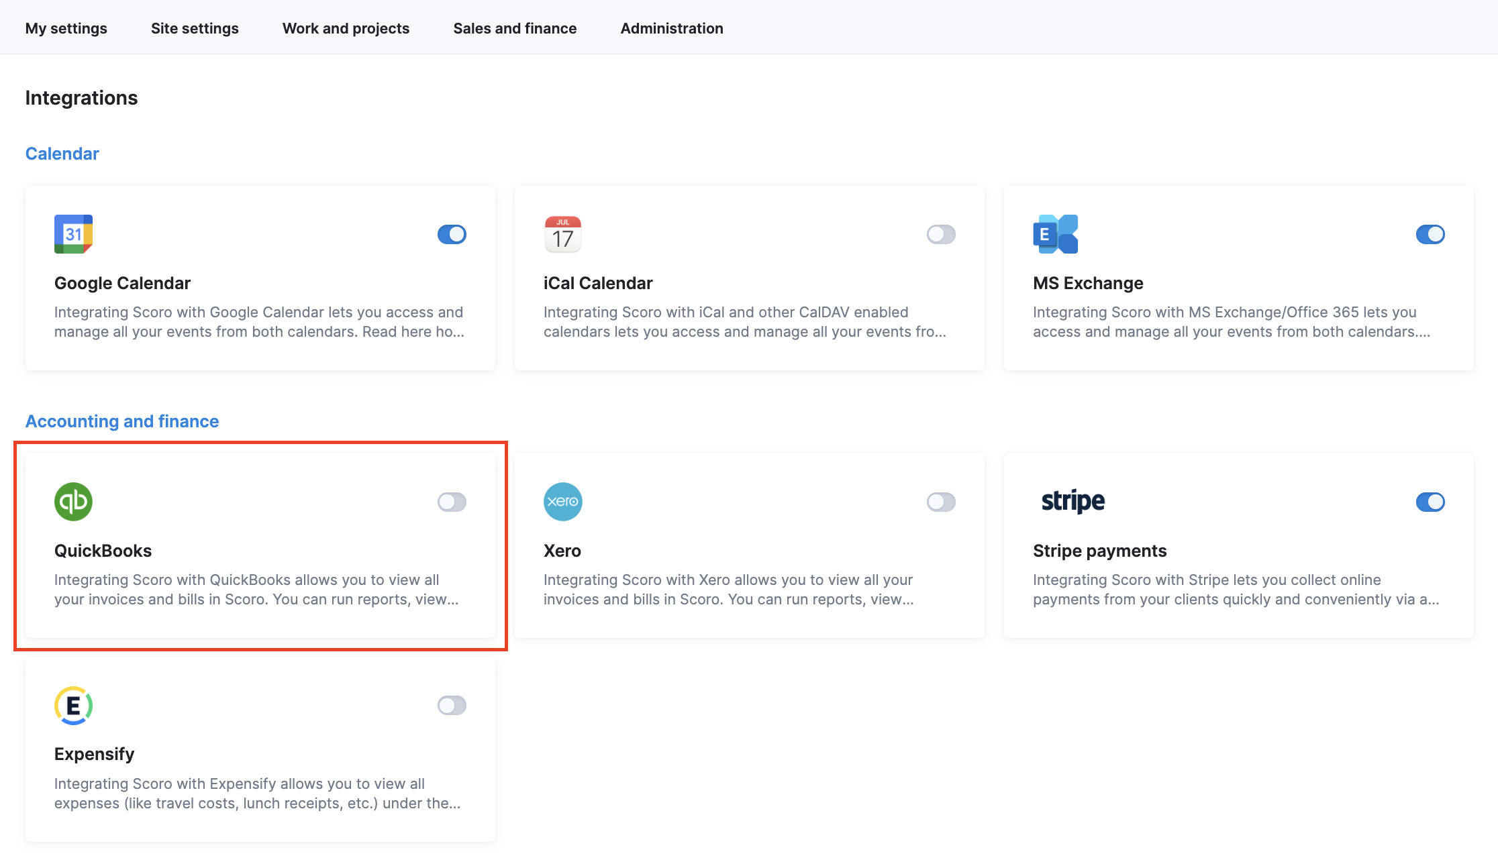The height and width of the screenshot is (864, 1498).
Task: Click the Xero description text
Action: [x=729, y=590]
